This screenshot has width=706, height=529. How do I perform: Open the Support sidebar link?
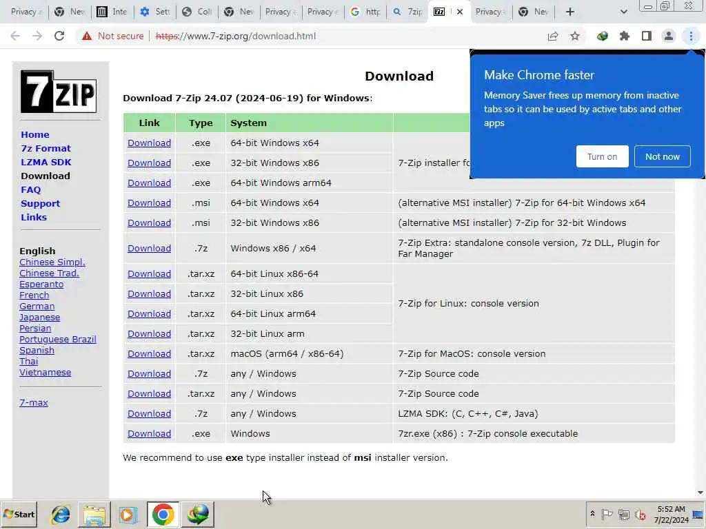coord(40,203)
